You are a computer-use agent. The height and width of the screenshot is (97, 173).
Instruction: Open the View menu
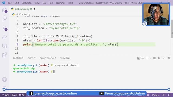[x=37, y=3]
